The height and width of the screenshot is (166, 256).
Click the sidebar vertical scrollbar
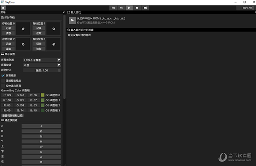[x=64, y=57]
